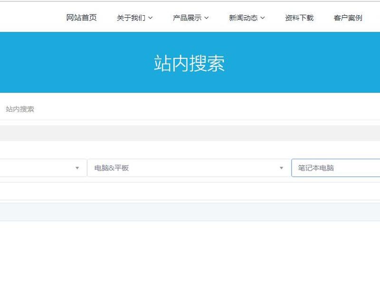Go to 资料下载 page
This screenshot has height=285, width=380.
tap(299, 18)
